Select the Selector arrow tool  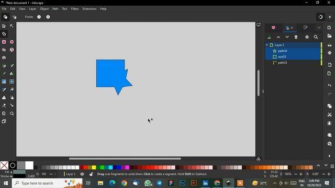(4, 26)
